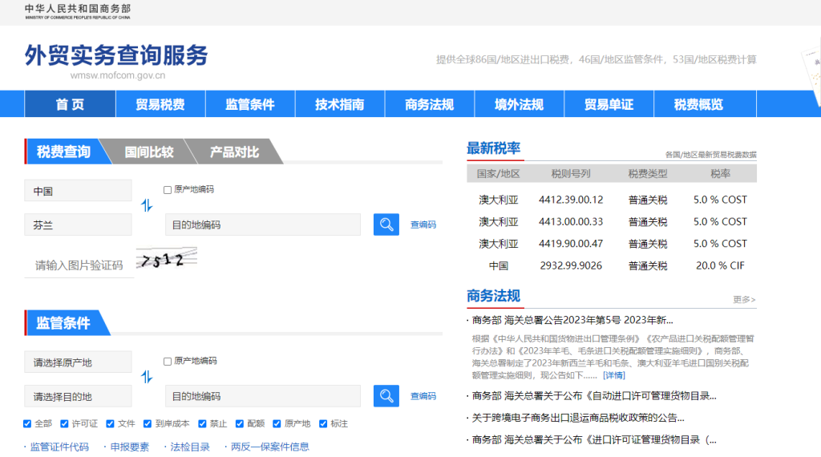Open 监管条件 in the blue navigation bar

[250, 103]
